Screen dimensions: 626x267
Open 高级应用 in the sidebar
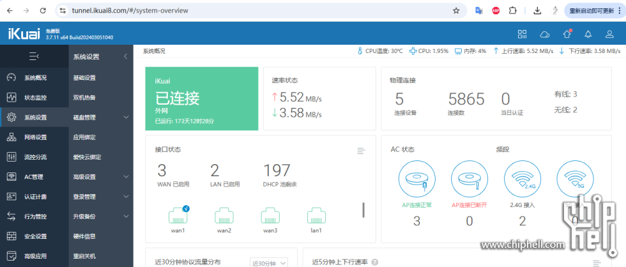pyautogui.click(x=34, y=256)
